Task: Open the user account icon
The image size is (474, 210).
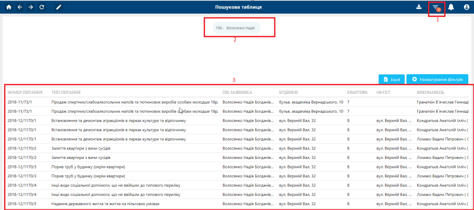Action: 467,7
